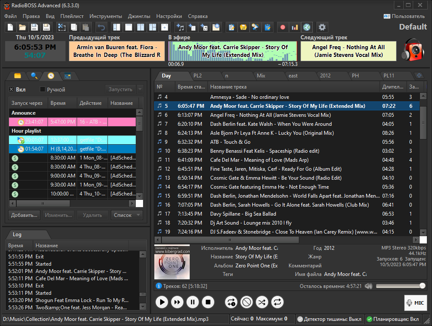
Task: Pause the current track
Action: click(193, 302)
